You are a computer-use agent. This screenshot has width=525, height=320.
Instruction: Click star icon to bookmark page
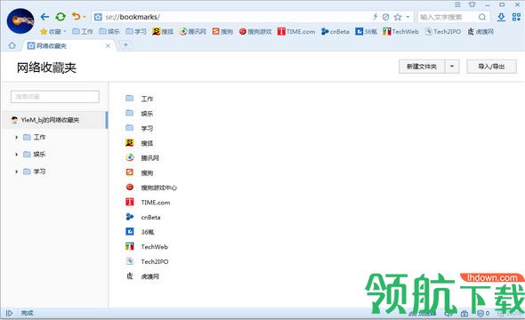(x=398, y=17)
